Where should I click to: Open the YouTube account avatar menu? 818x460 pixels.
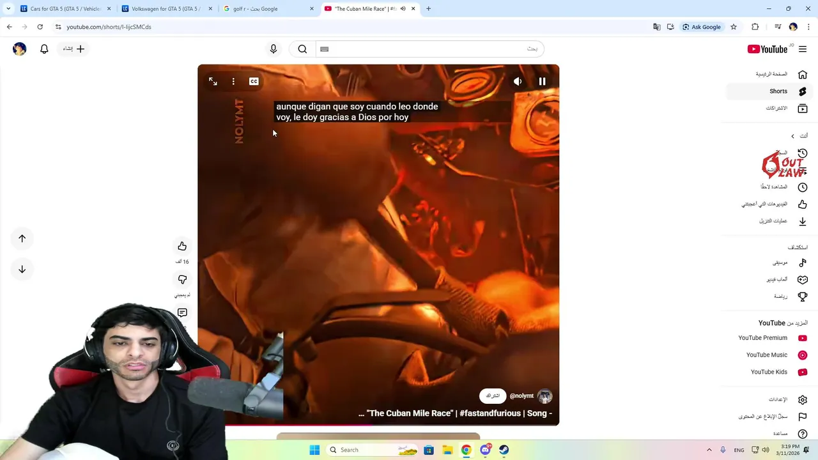coord(19,49)
